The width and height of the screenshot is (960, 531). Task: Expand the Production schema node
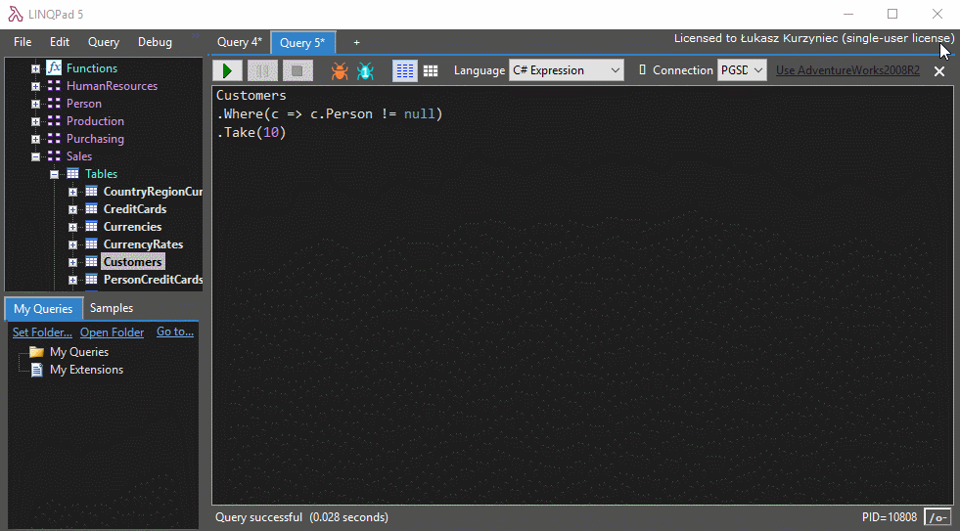coord(35,121)
